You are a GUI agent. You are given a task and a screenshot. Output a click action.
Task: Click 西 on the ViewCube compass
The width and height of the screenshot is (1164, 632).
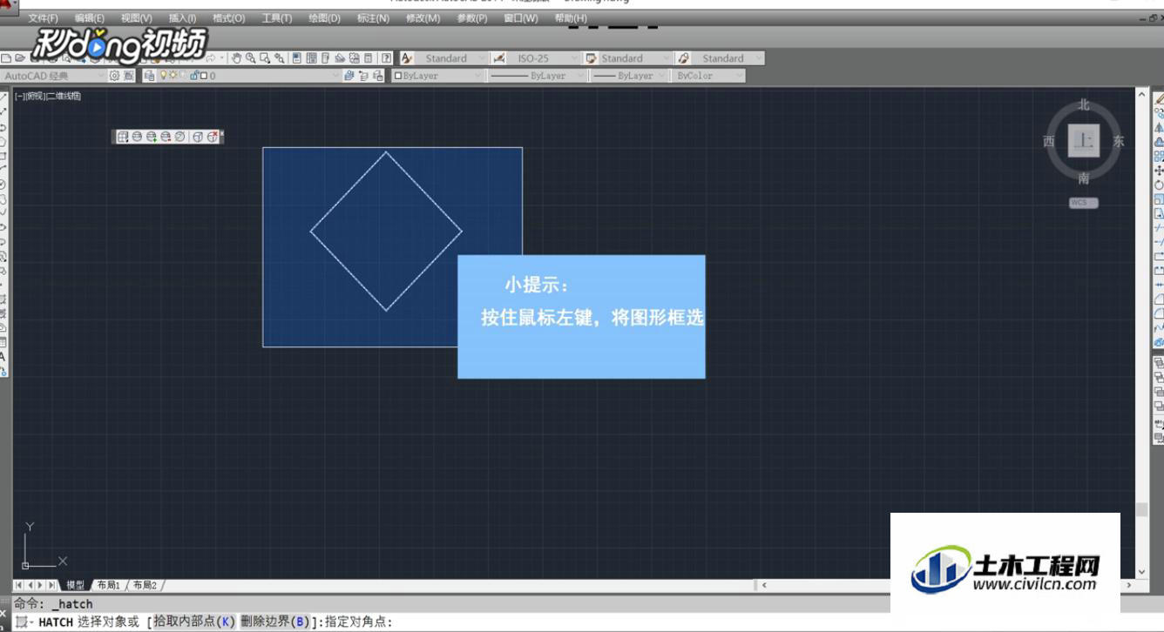coord(1049,141)
